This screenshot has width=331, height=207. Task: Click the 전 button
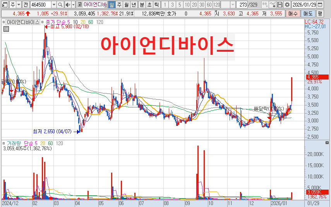26,4
